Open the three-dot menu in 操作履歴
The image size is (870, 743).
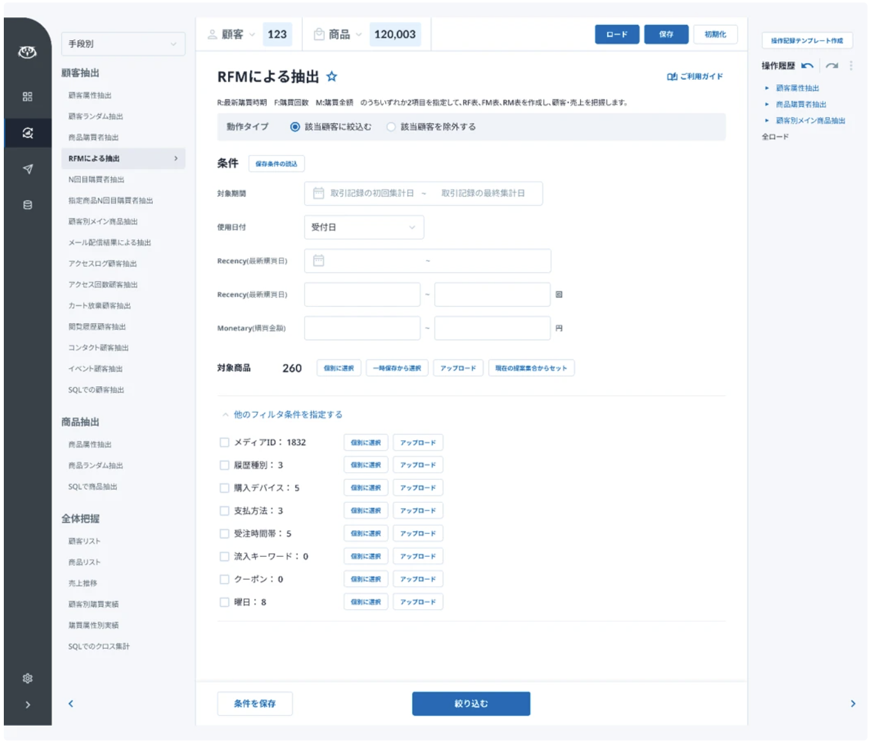pos(851,66)
